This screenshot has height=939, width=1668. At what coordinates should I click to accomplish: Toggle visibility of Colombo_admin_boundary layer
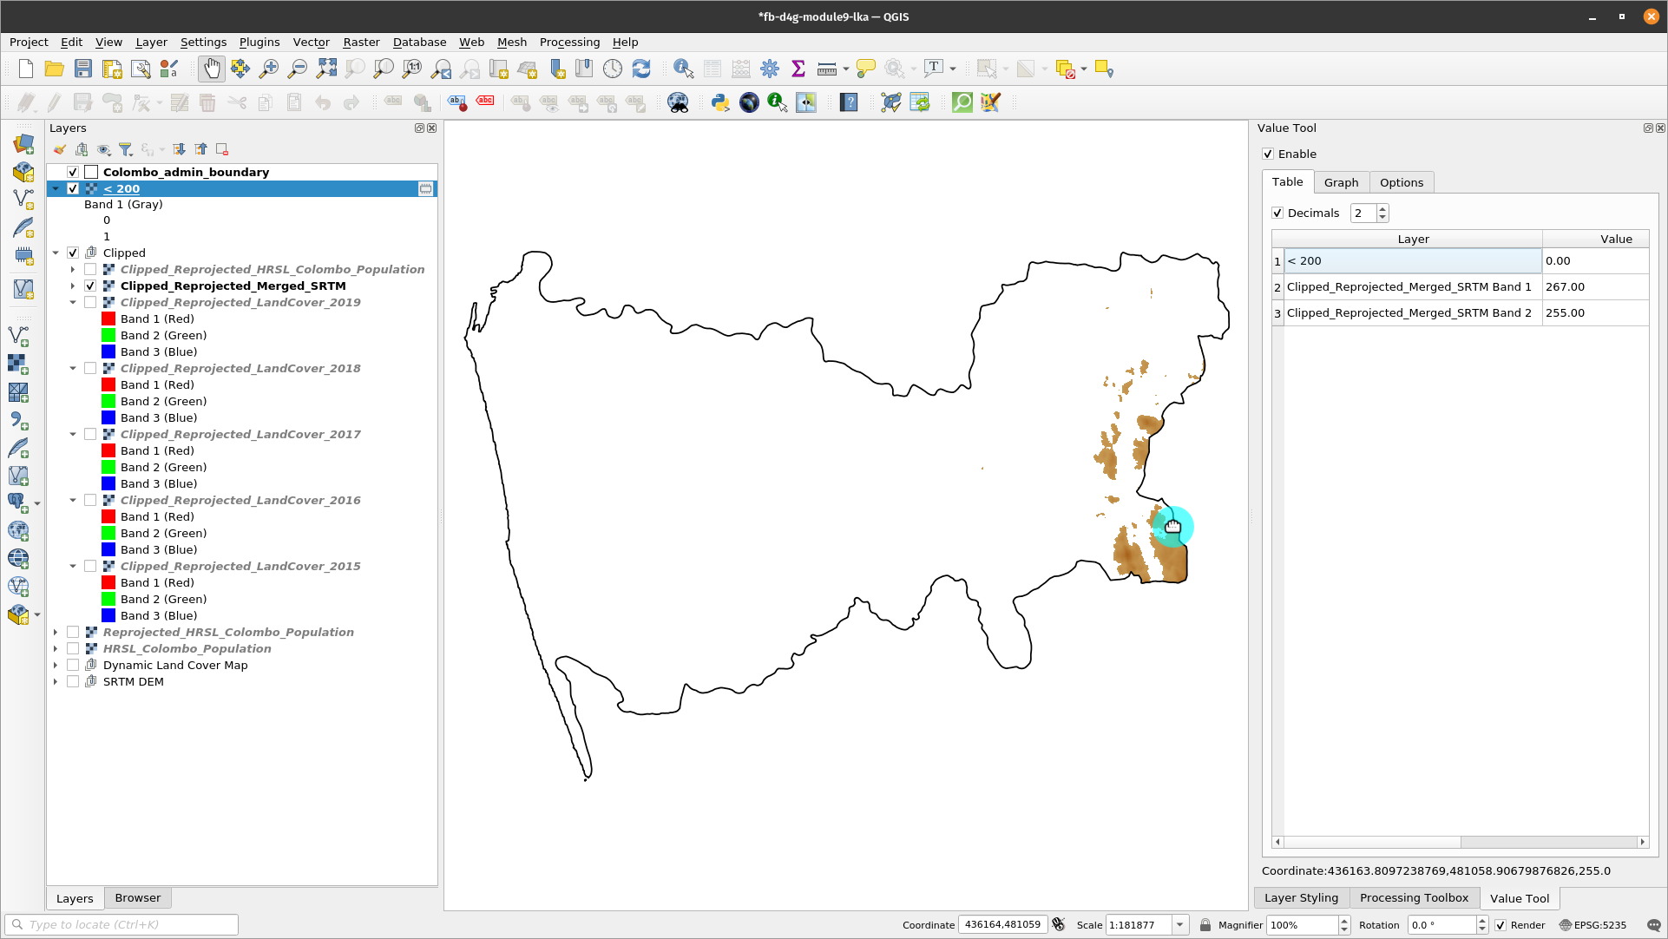click(73, 173)
